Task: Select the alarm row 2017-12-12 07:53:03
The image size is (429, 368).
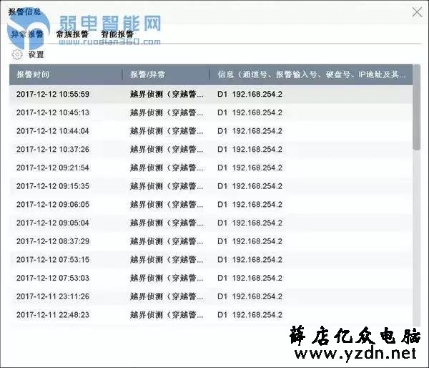Action: point(211,278)
